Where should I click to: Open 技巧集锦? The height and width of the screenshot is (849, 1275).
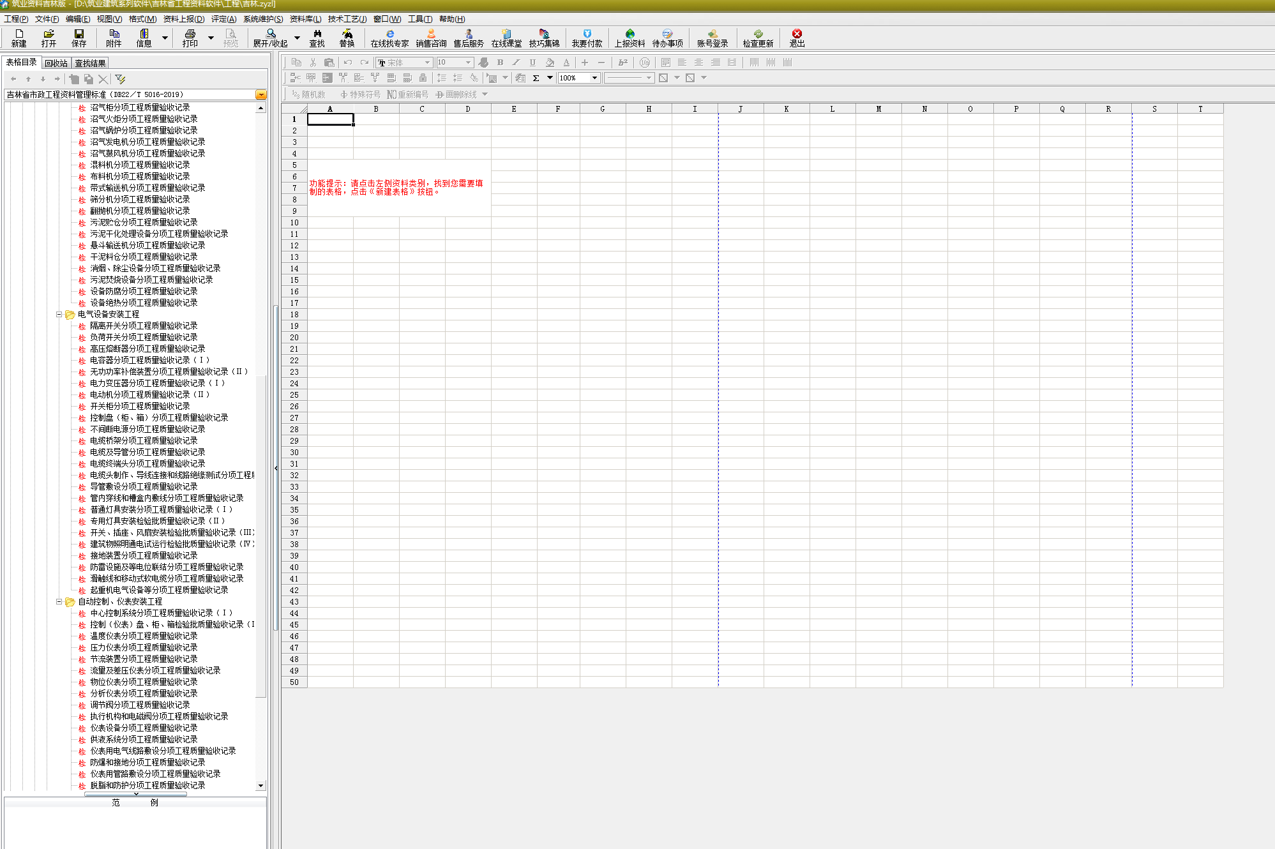click(x=544, y=38)
